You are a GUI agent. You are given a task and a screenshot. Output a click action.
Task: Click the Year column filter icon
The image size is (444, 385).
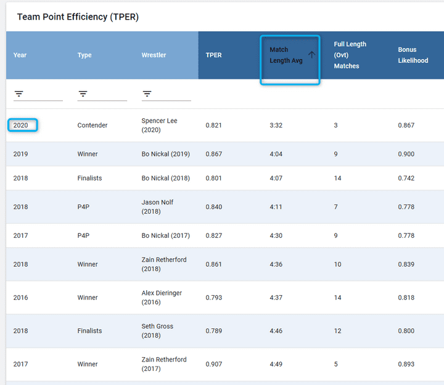19,94
